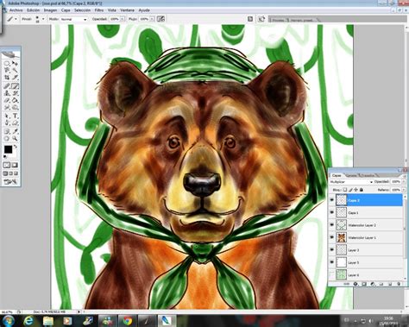Image resolution: width=409 pixels, height=327 pixels.
Task: Click the add layer mask icon
Action: [364, 284]
